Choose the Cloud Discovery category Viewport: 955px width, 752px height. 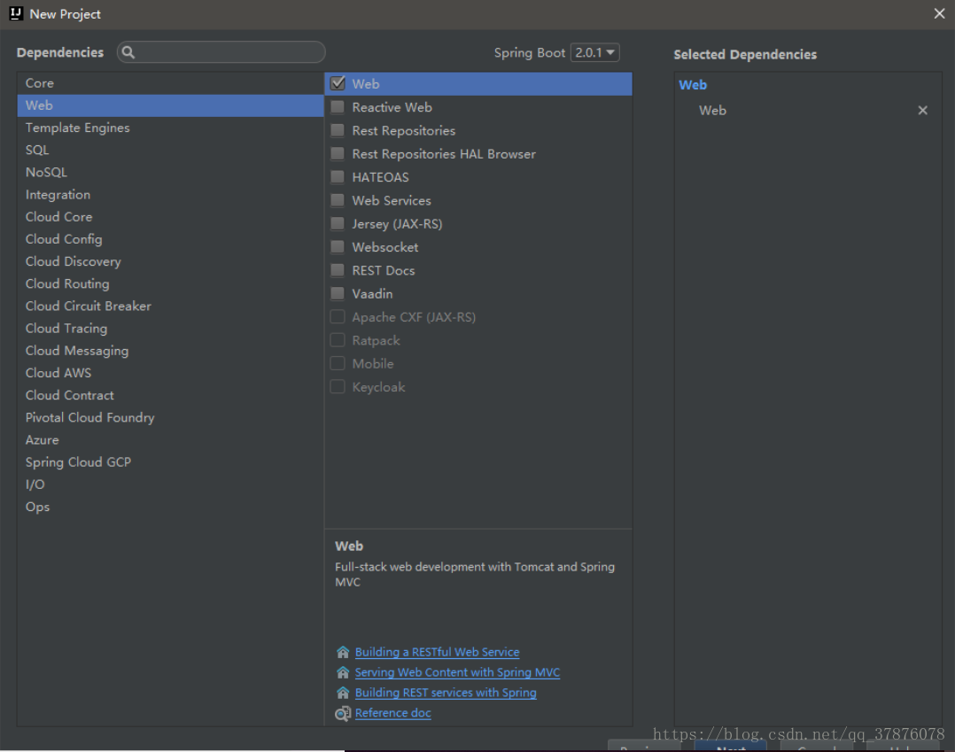170,261
